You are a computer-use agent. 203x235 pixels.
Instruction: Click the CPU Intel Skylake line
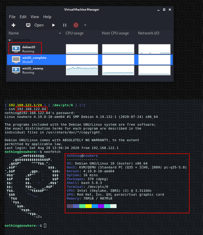[x=109, y=191]
